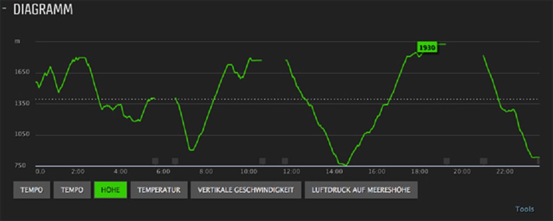Click the gray marker between 18:00 and 20:00
The image size is (553, 221).
(447, 161)
